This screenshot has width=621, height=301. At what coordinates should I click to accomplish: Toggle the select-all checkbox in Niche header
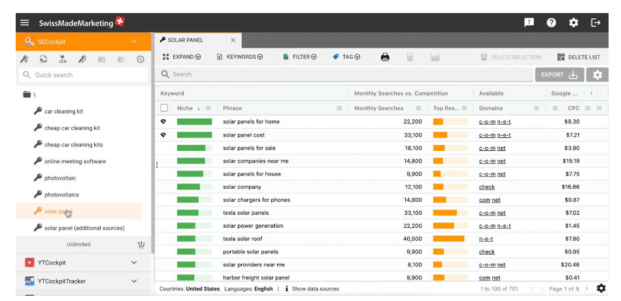pos(164,108)
